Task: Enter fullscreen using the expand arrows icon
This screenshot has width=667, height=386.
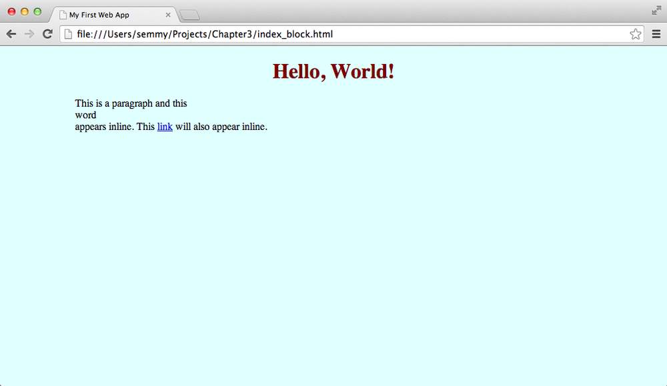Action: pos(656,11)
